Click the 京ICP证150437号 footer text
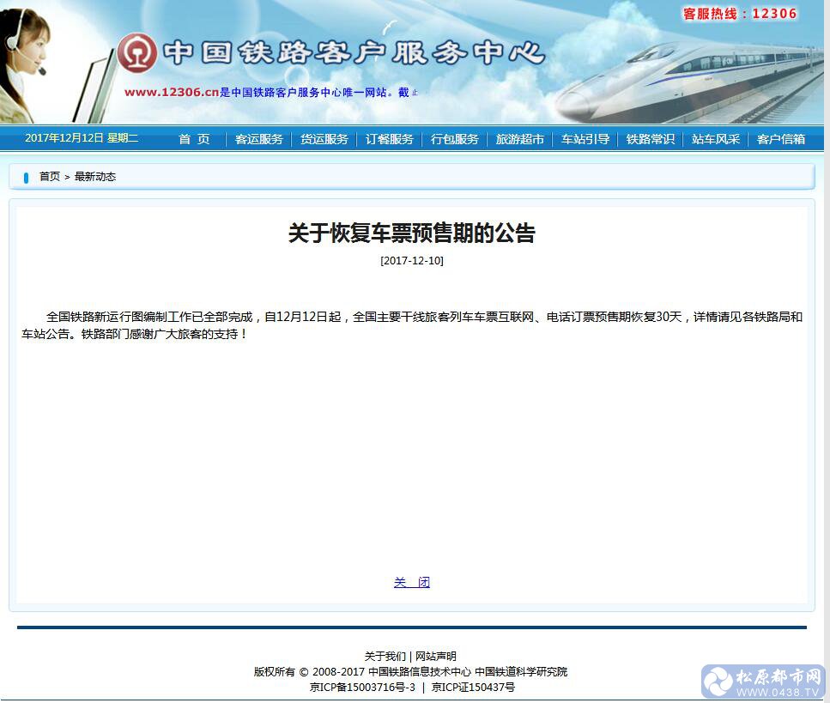The width and height of the screenshot is (830, 703). point(473,687)
